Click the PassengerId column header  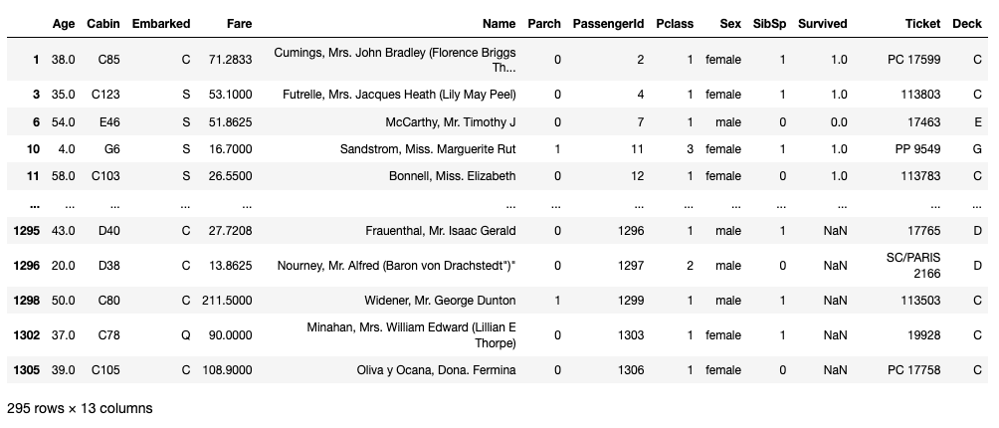(608, 24)
